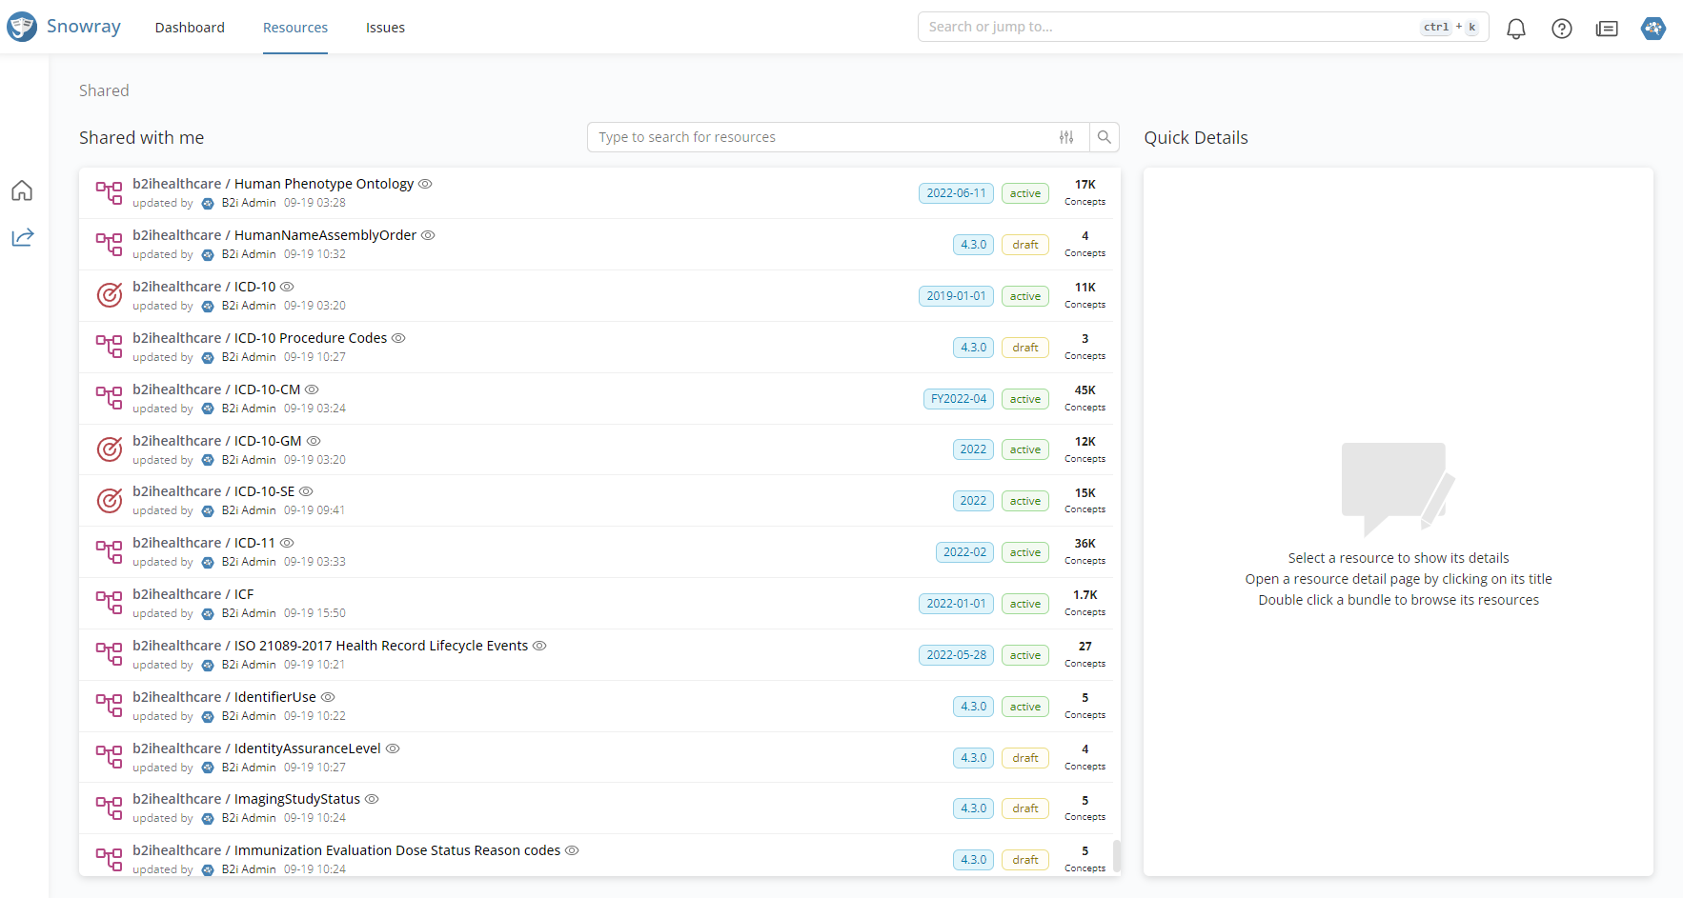Open the notifications bell icon
The width and height of the screenshot is (1683, 898).
point(1515,29)
